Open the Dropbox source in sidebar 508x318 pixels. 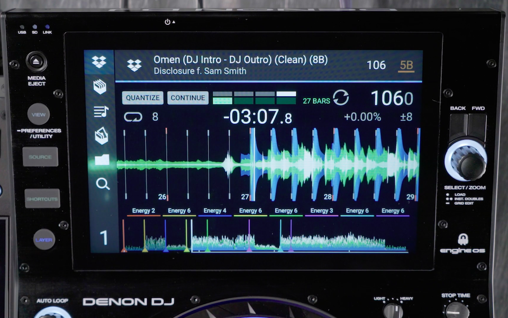99,62
